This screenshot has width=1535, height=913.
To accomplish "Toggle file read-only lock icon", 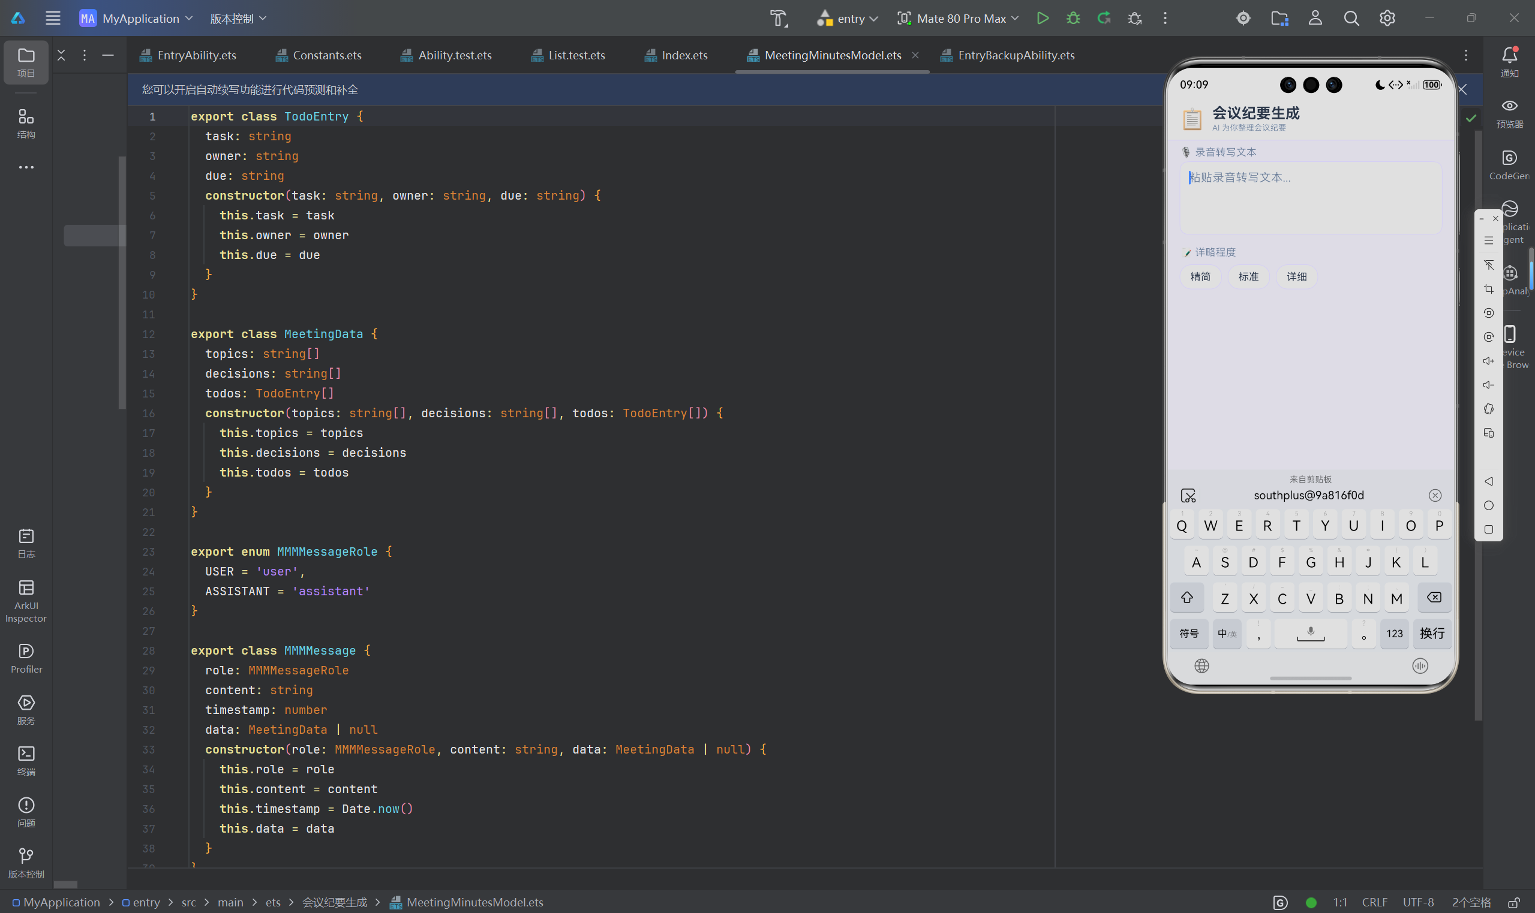I will point(1514,902).
